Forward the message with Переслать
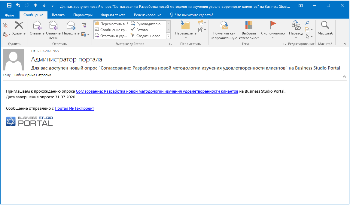Image resolution: width=350 pixels, height=205 pixels. click(x=71, y=28)
